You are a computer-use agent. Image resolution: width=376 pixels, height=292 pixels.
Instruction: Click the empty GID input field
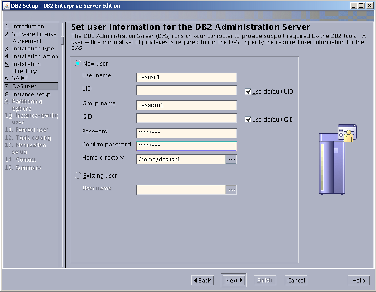187,118
